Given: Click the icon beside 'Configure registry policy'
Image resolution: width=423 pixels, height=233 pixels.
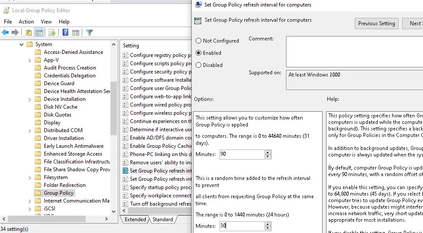Looking at the screenshot, I should point(125,55).
